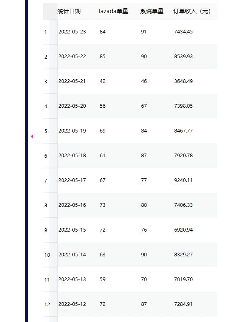The width and height of the screenshot is (242, 322).
Task: Click the 系统单量 column header
Action: [x=152, y=11]
